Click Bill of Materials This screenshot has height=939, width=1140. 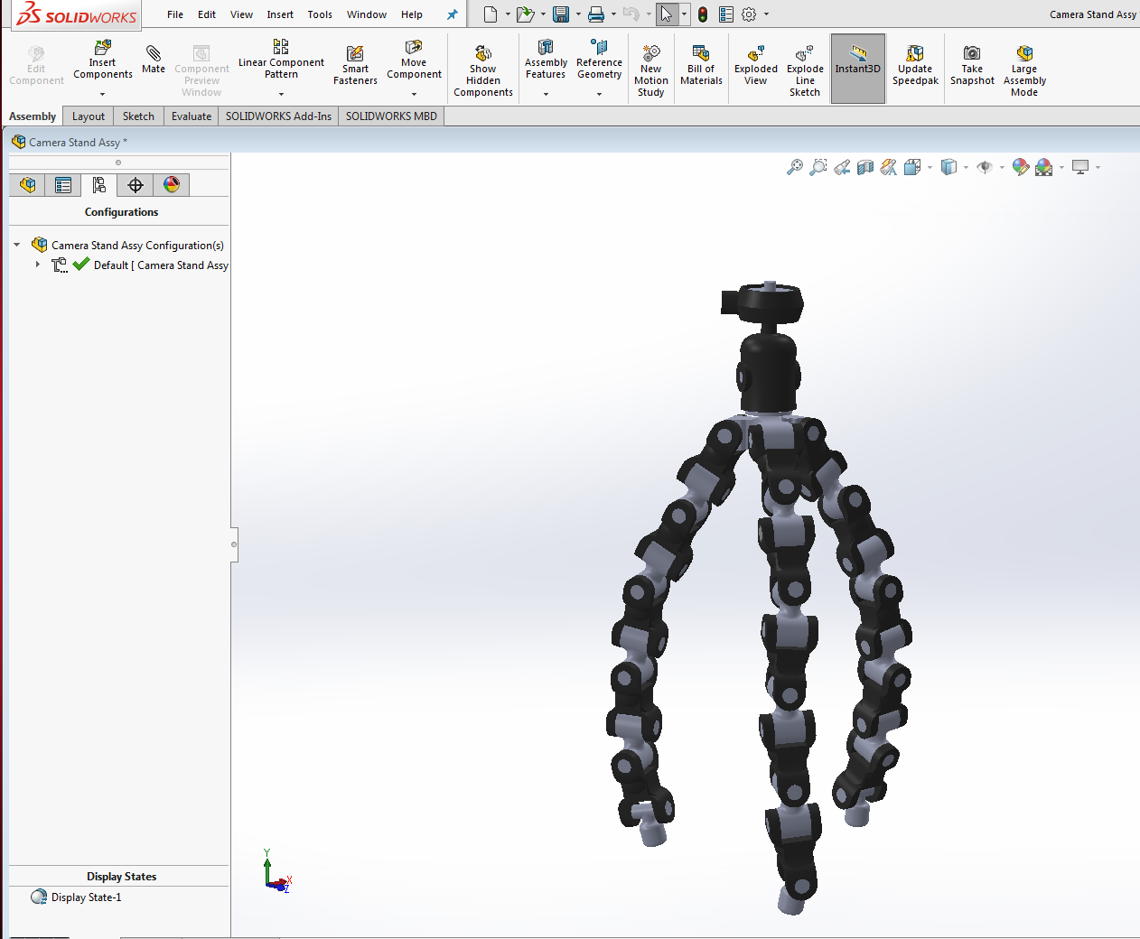pyautogui.click(x=701, y=65)
